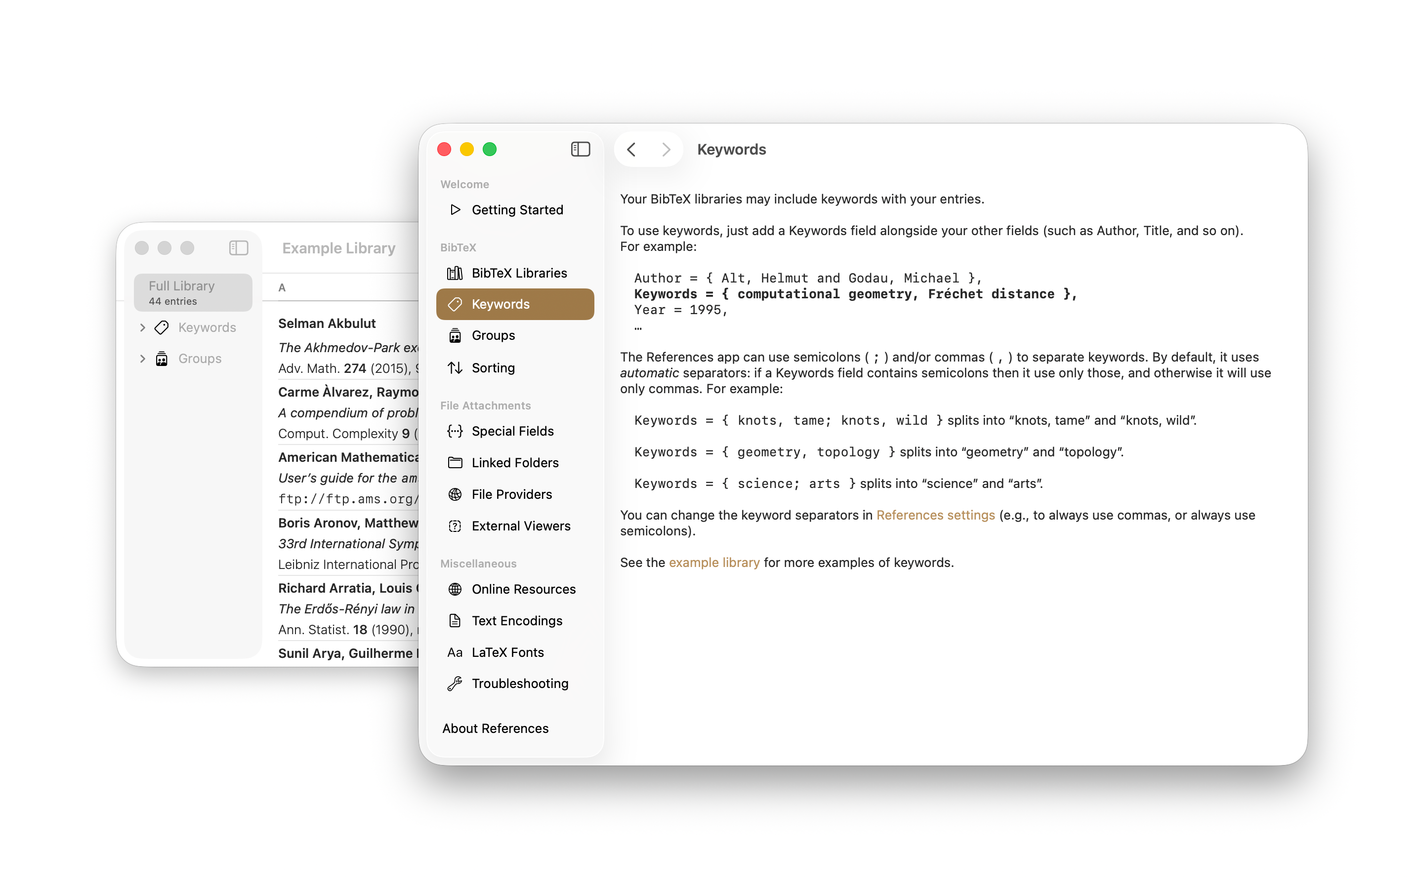Click the Sorting arrows icon

pyautogui.click(x=455, y=367)
